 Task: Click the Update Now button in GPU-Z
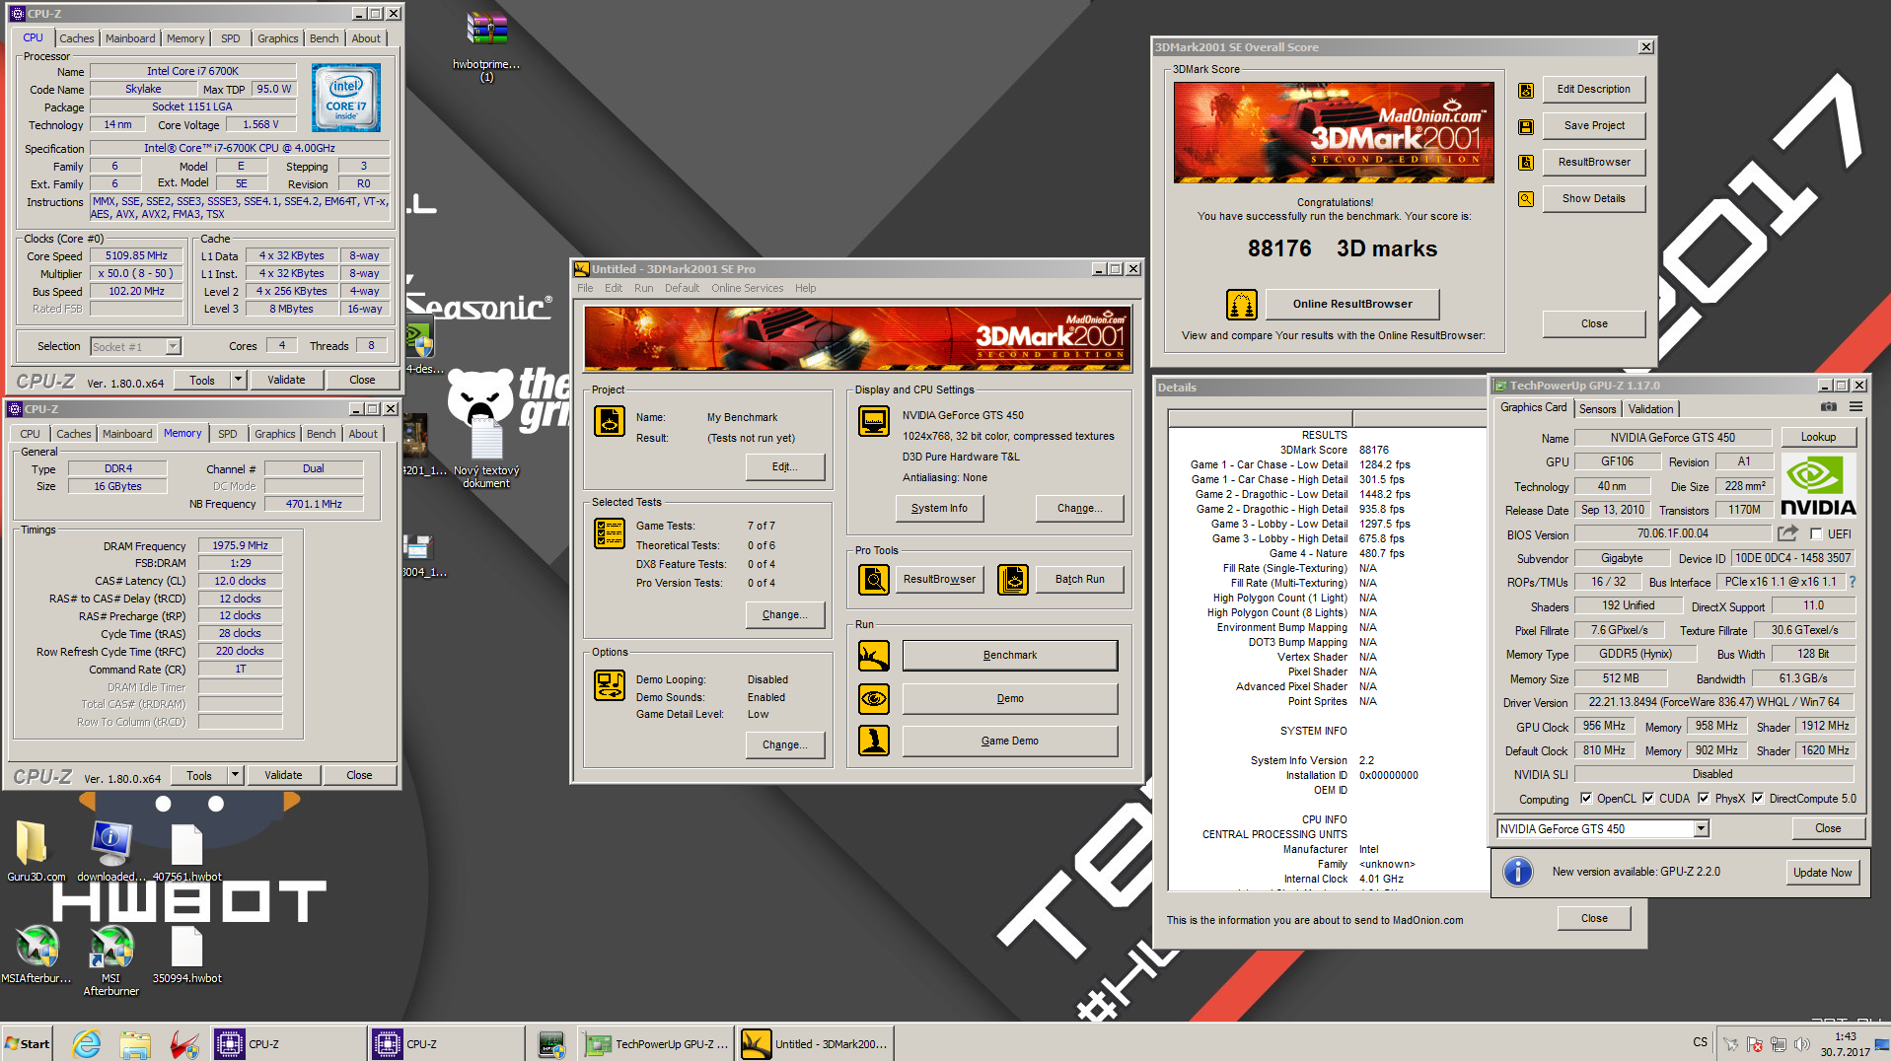[x=1822, y=873]
